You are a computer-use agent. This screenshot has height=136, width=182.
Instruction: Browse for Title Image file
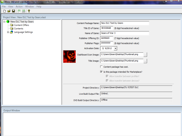(x=145, y=61)
